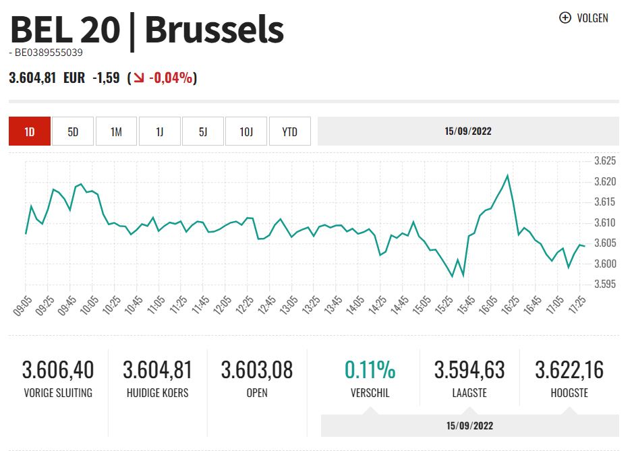
Task: Select the YTD chart range
Action: (x=289, y=131)
